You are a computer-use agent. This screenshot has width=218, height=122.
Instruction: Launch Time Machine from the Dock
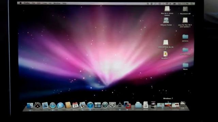coord(105,105)
